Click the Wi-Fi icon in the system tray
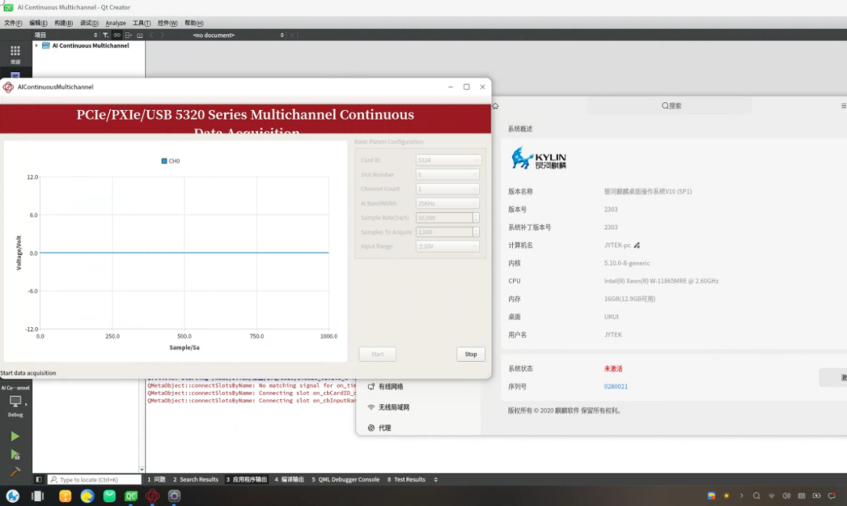Image resolution: width=847 pixels, height=506 pixels. pos(772,496)
